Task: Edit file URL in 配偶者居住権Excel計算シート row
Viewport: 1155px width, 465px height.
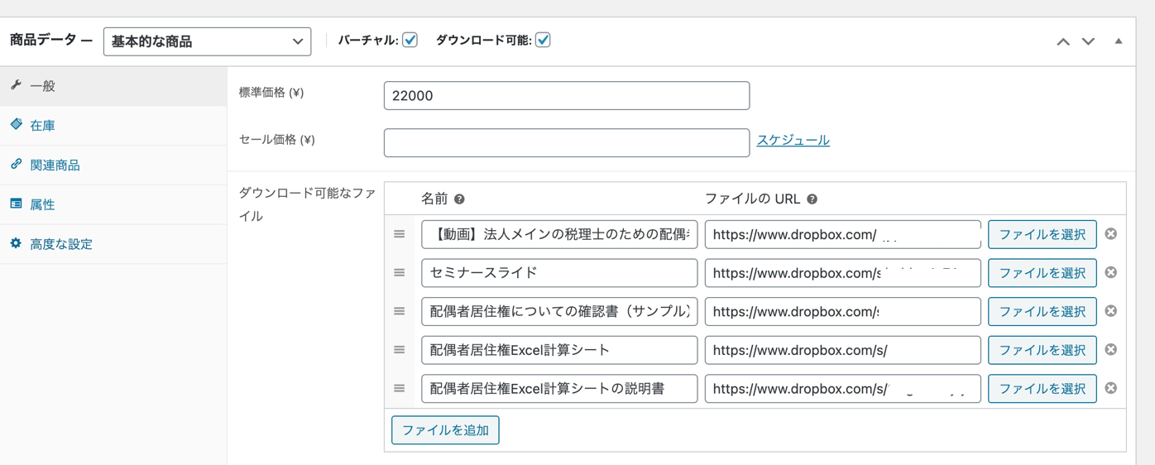Action: tap(843, 350)
